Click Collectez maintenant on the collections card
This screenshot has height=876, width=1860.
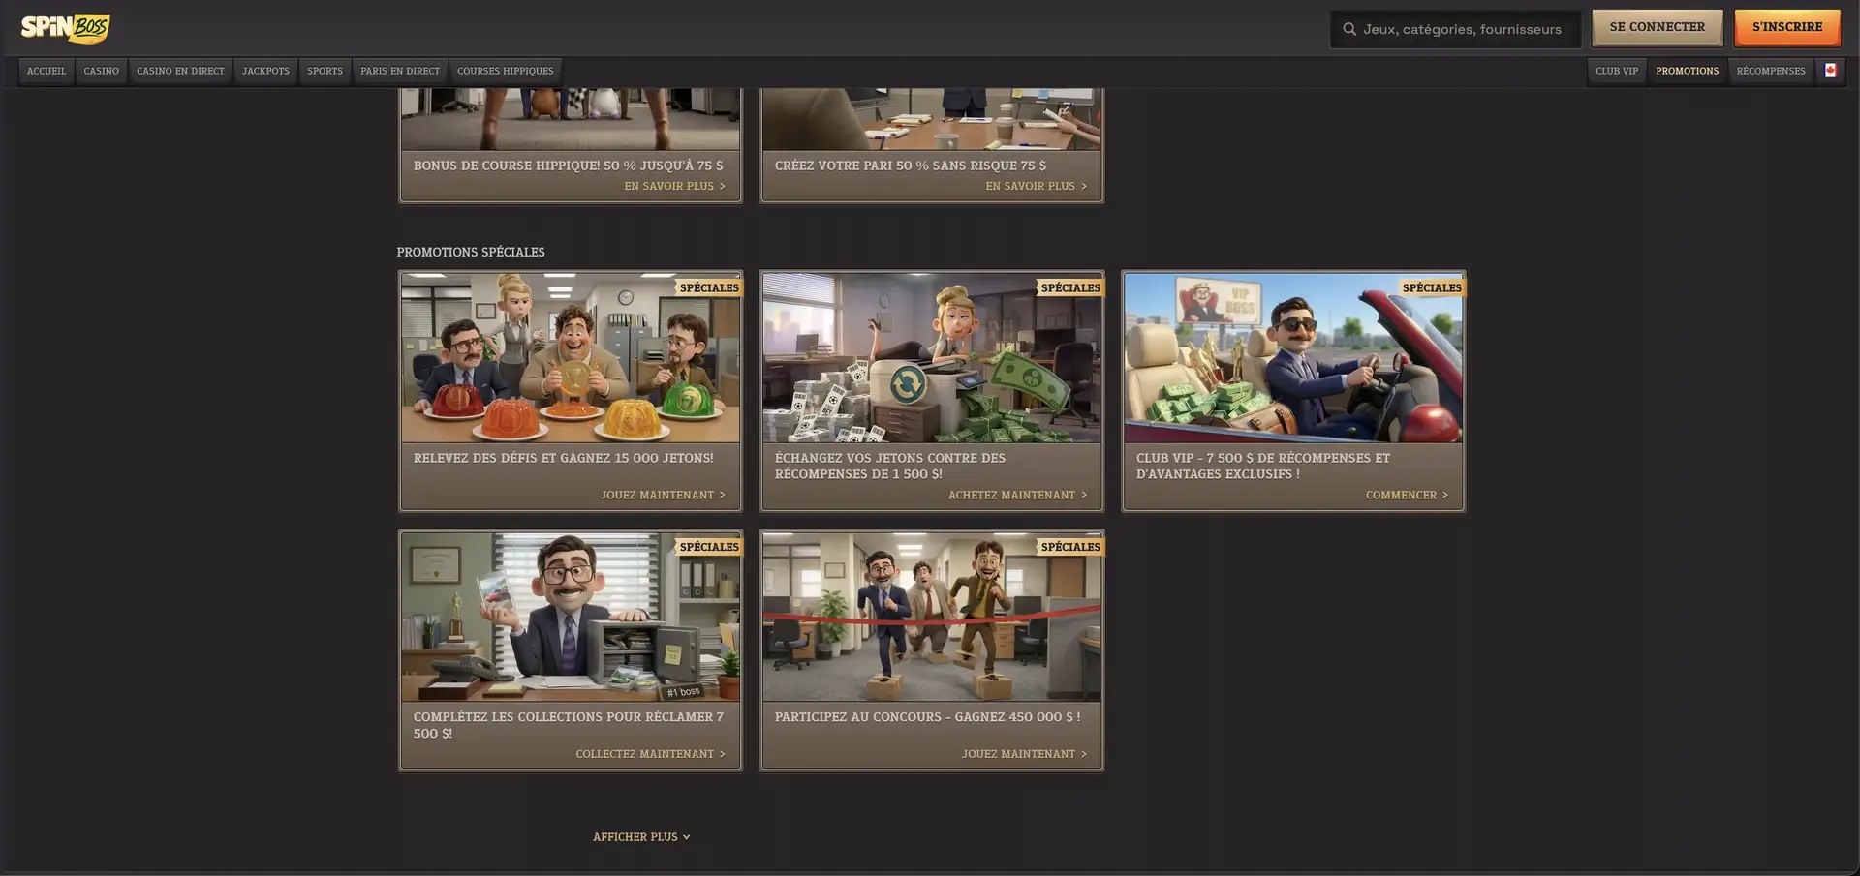coord(650,754)
